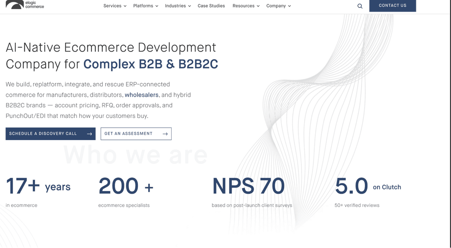Click arrow icon in Schedule a Discovery Call
Viewport: 451px width, 248px height.
click(89, 134)
